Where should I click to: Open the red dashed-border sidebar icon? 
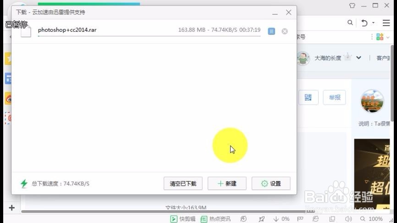[x=8, y=118]
